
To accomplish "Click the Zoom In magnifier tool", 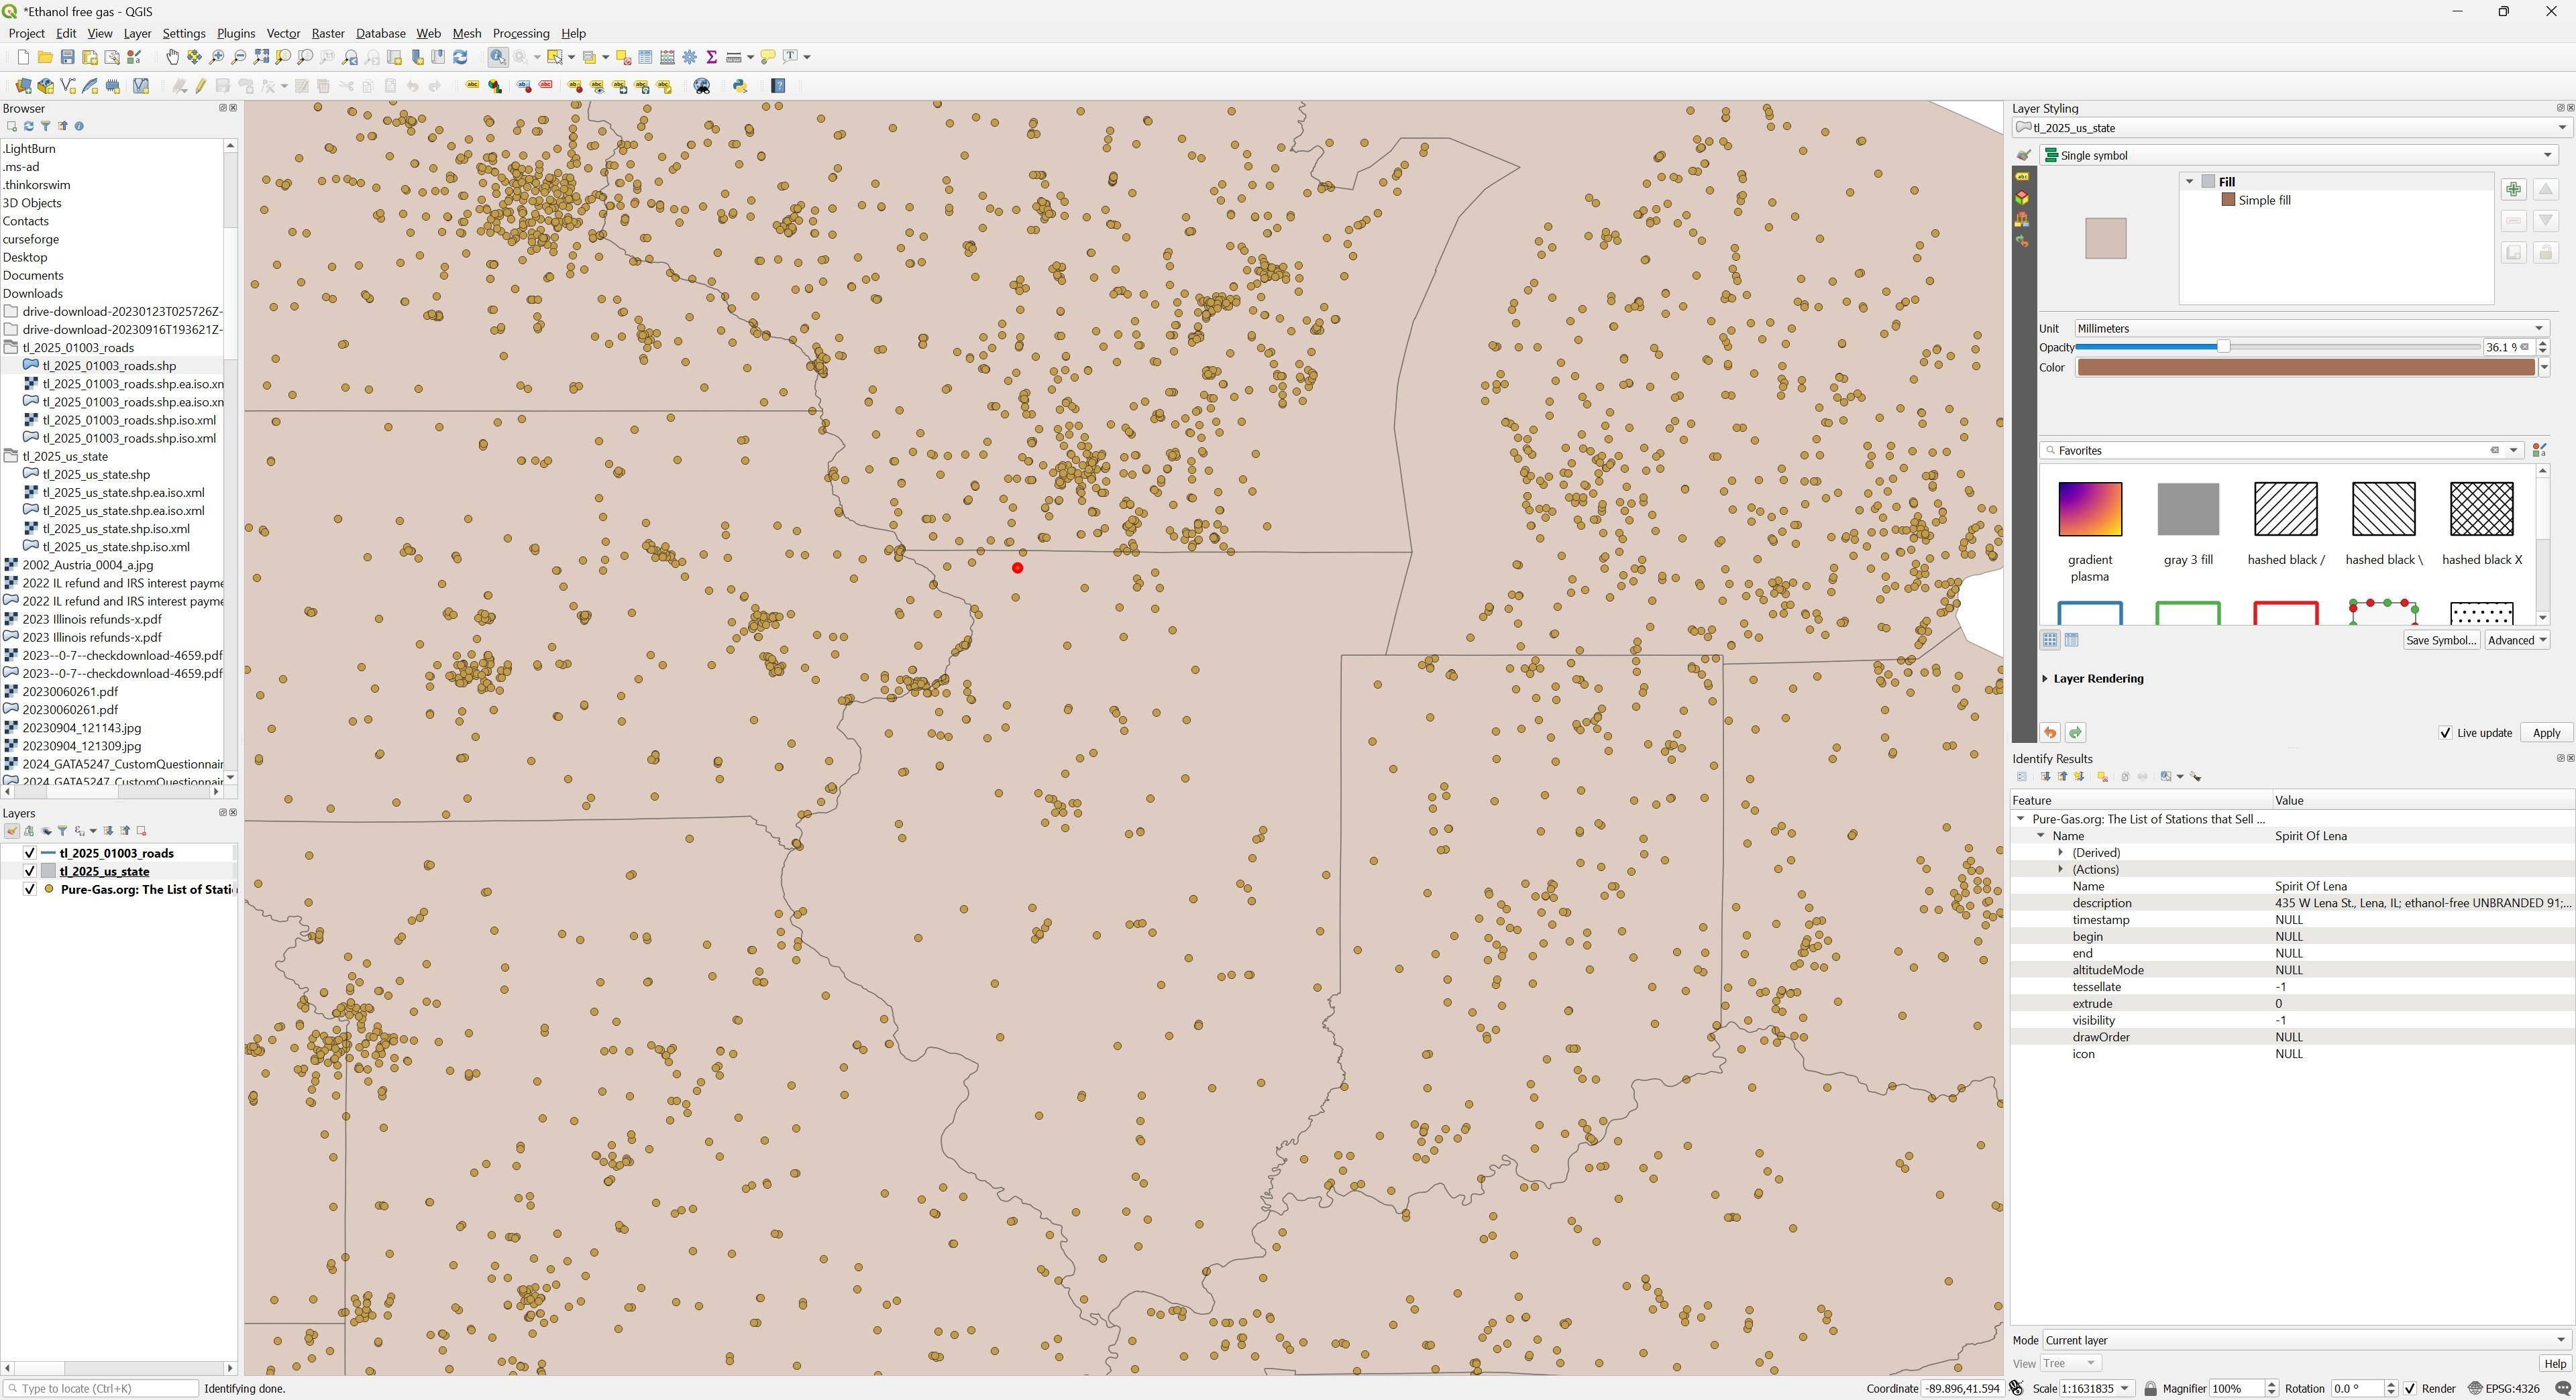I will [216, 57].
